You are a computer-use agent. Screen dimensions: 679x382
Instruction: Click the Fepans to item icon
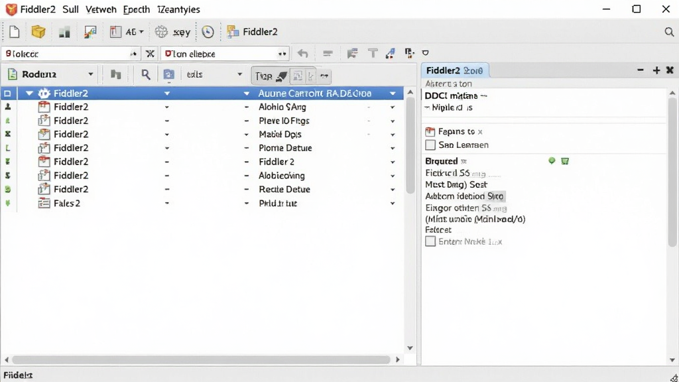point(430,131)
